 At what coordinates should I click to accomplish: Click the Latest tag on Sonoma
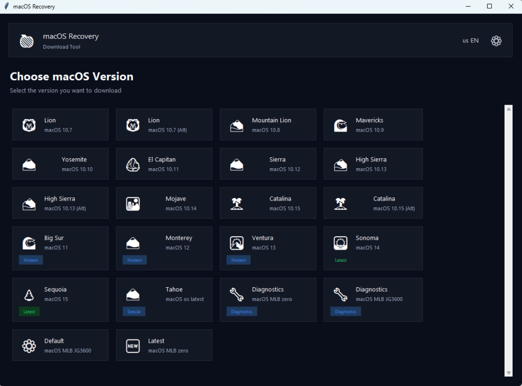340,260
